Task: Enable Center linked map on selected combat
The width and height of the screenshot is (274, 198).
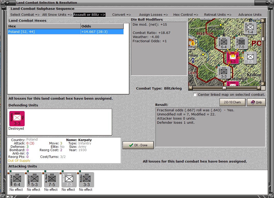Action: coord(195,94)
